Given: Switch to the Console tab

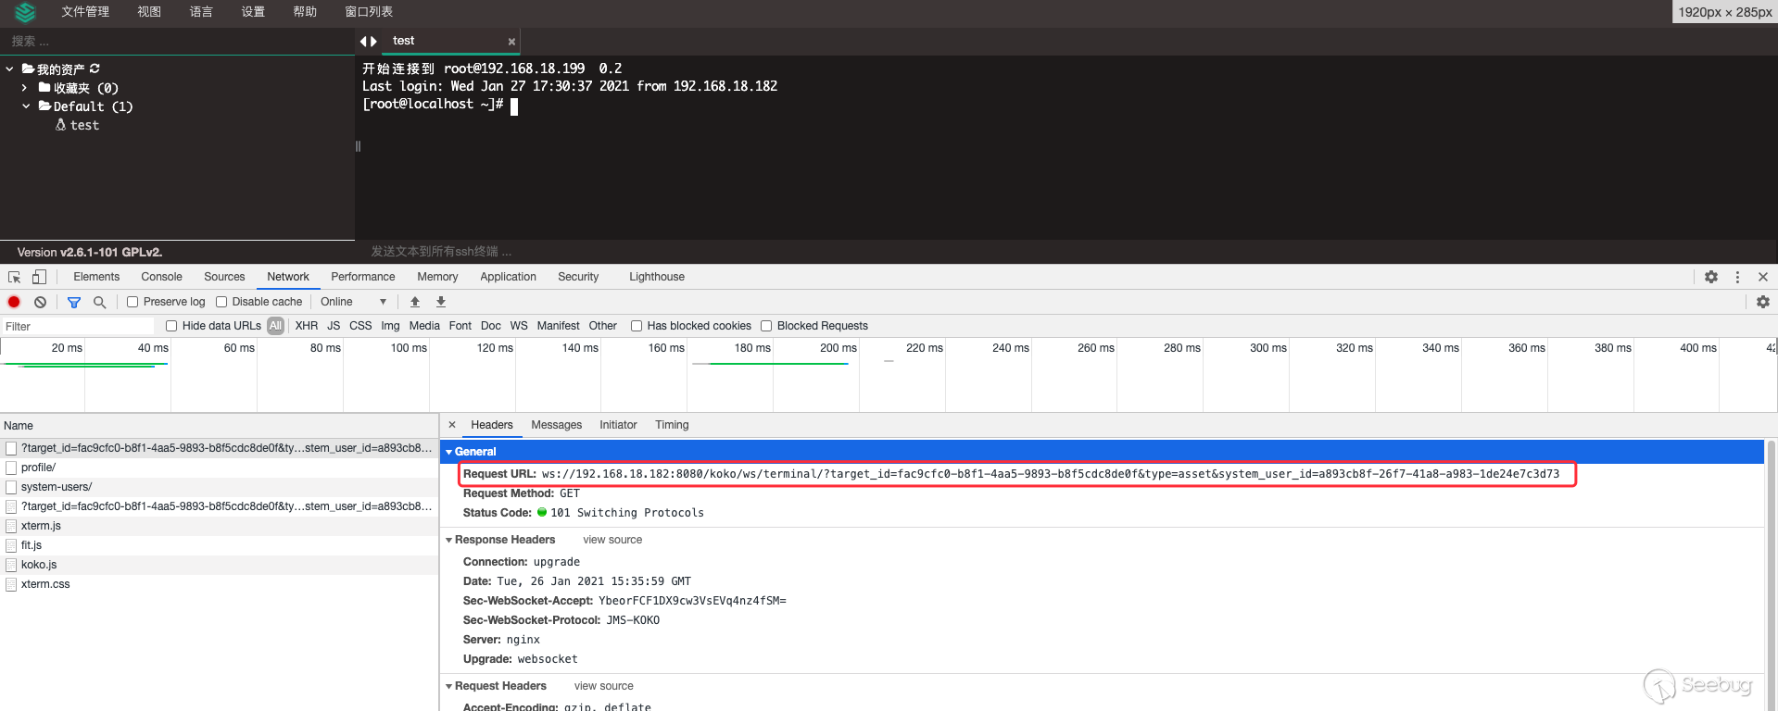Looking at the screenshot, I should pyautogui.click(x=161, y=277).
